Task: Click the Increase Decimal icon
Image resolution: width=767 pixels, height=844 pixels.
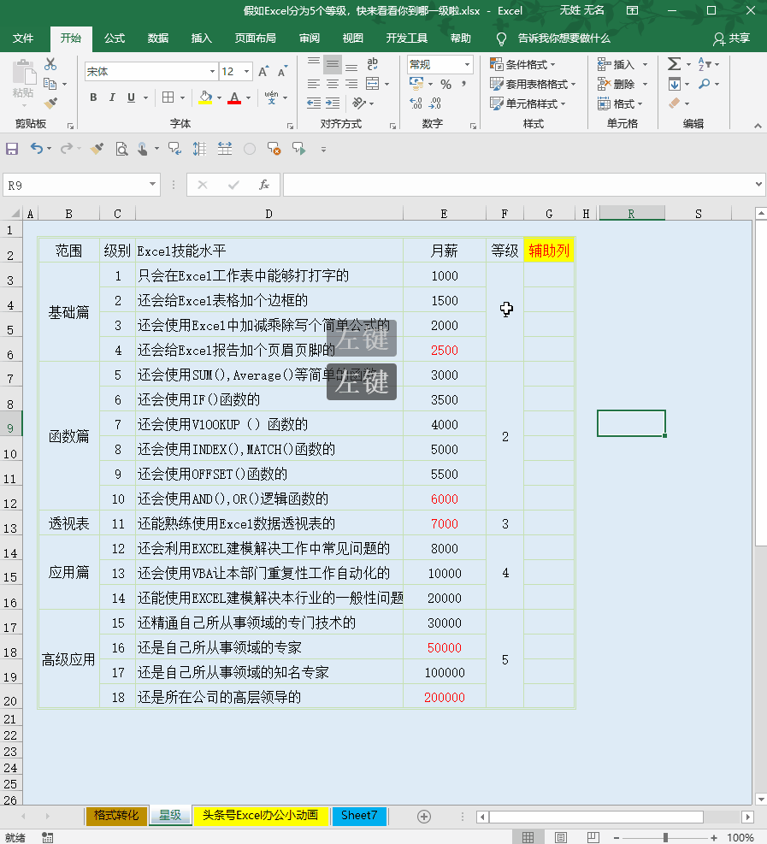Action: point(416,103)
